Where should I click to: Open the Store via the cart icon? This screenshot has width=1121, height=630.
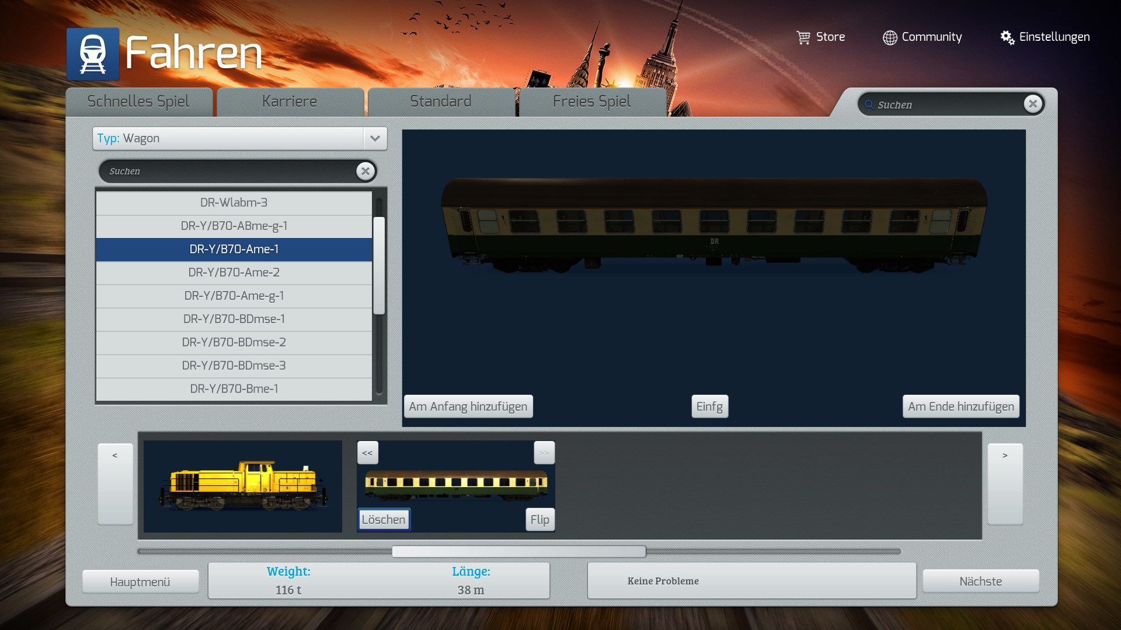(x=803, y=37)
